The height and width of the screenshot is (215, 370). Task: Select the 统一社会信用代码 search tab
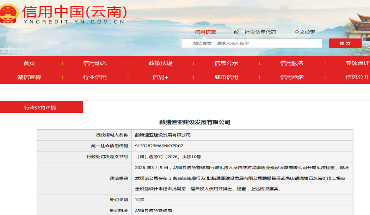pyautogui.click(x=255, y=32)
